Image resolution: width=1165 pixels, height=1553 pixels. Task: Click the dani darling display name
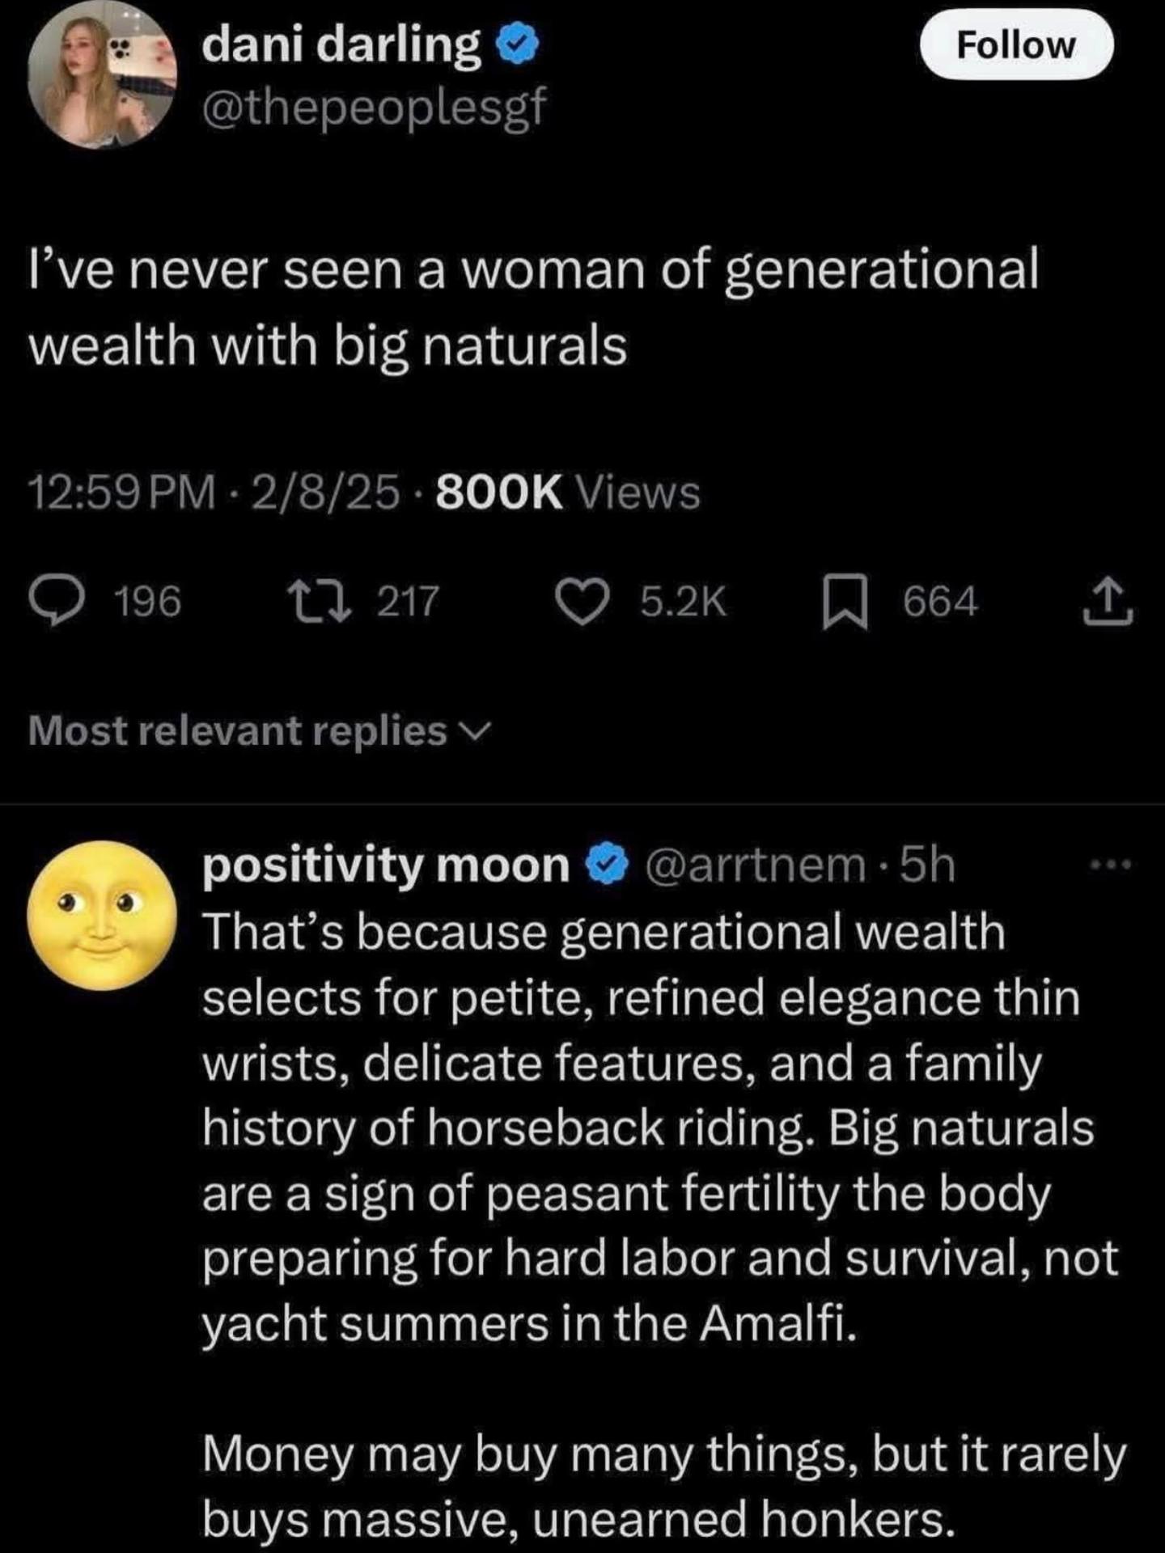coord(341,45)
